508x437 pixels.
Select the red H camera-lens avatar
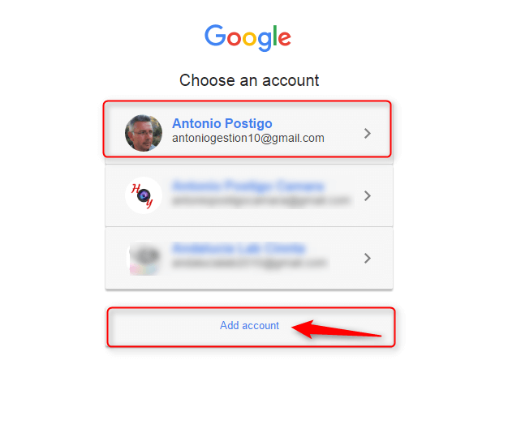click(x=144, y=195)
